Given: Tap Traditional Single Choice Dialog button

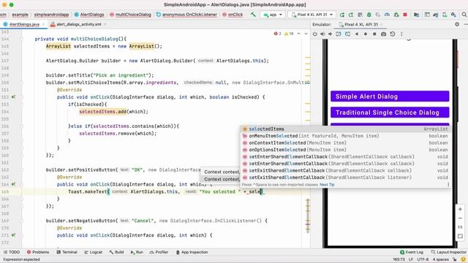Looking at the screenshot, I should click(390, 113).
